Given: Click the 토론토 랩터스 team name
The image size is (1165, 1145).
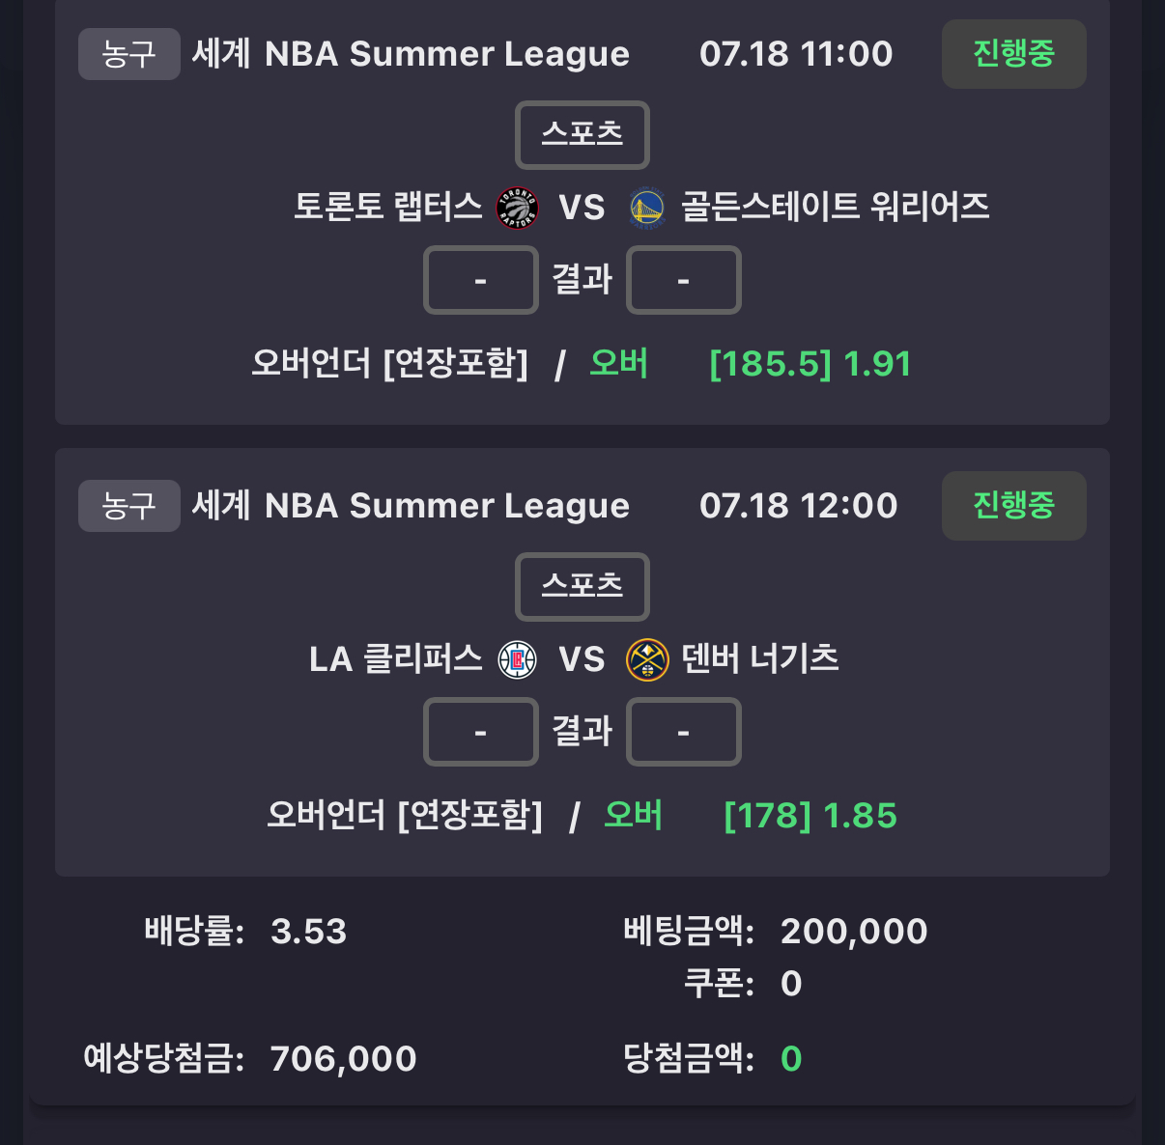Looking at the screenshot, I should click(x=388, y=207).
